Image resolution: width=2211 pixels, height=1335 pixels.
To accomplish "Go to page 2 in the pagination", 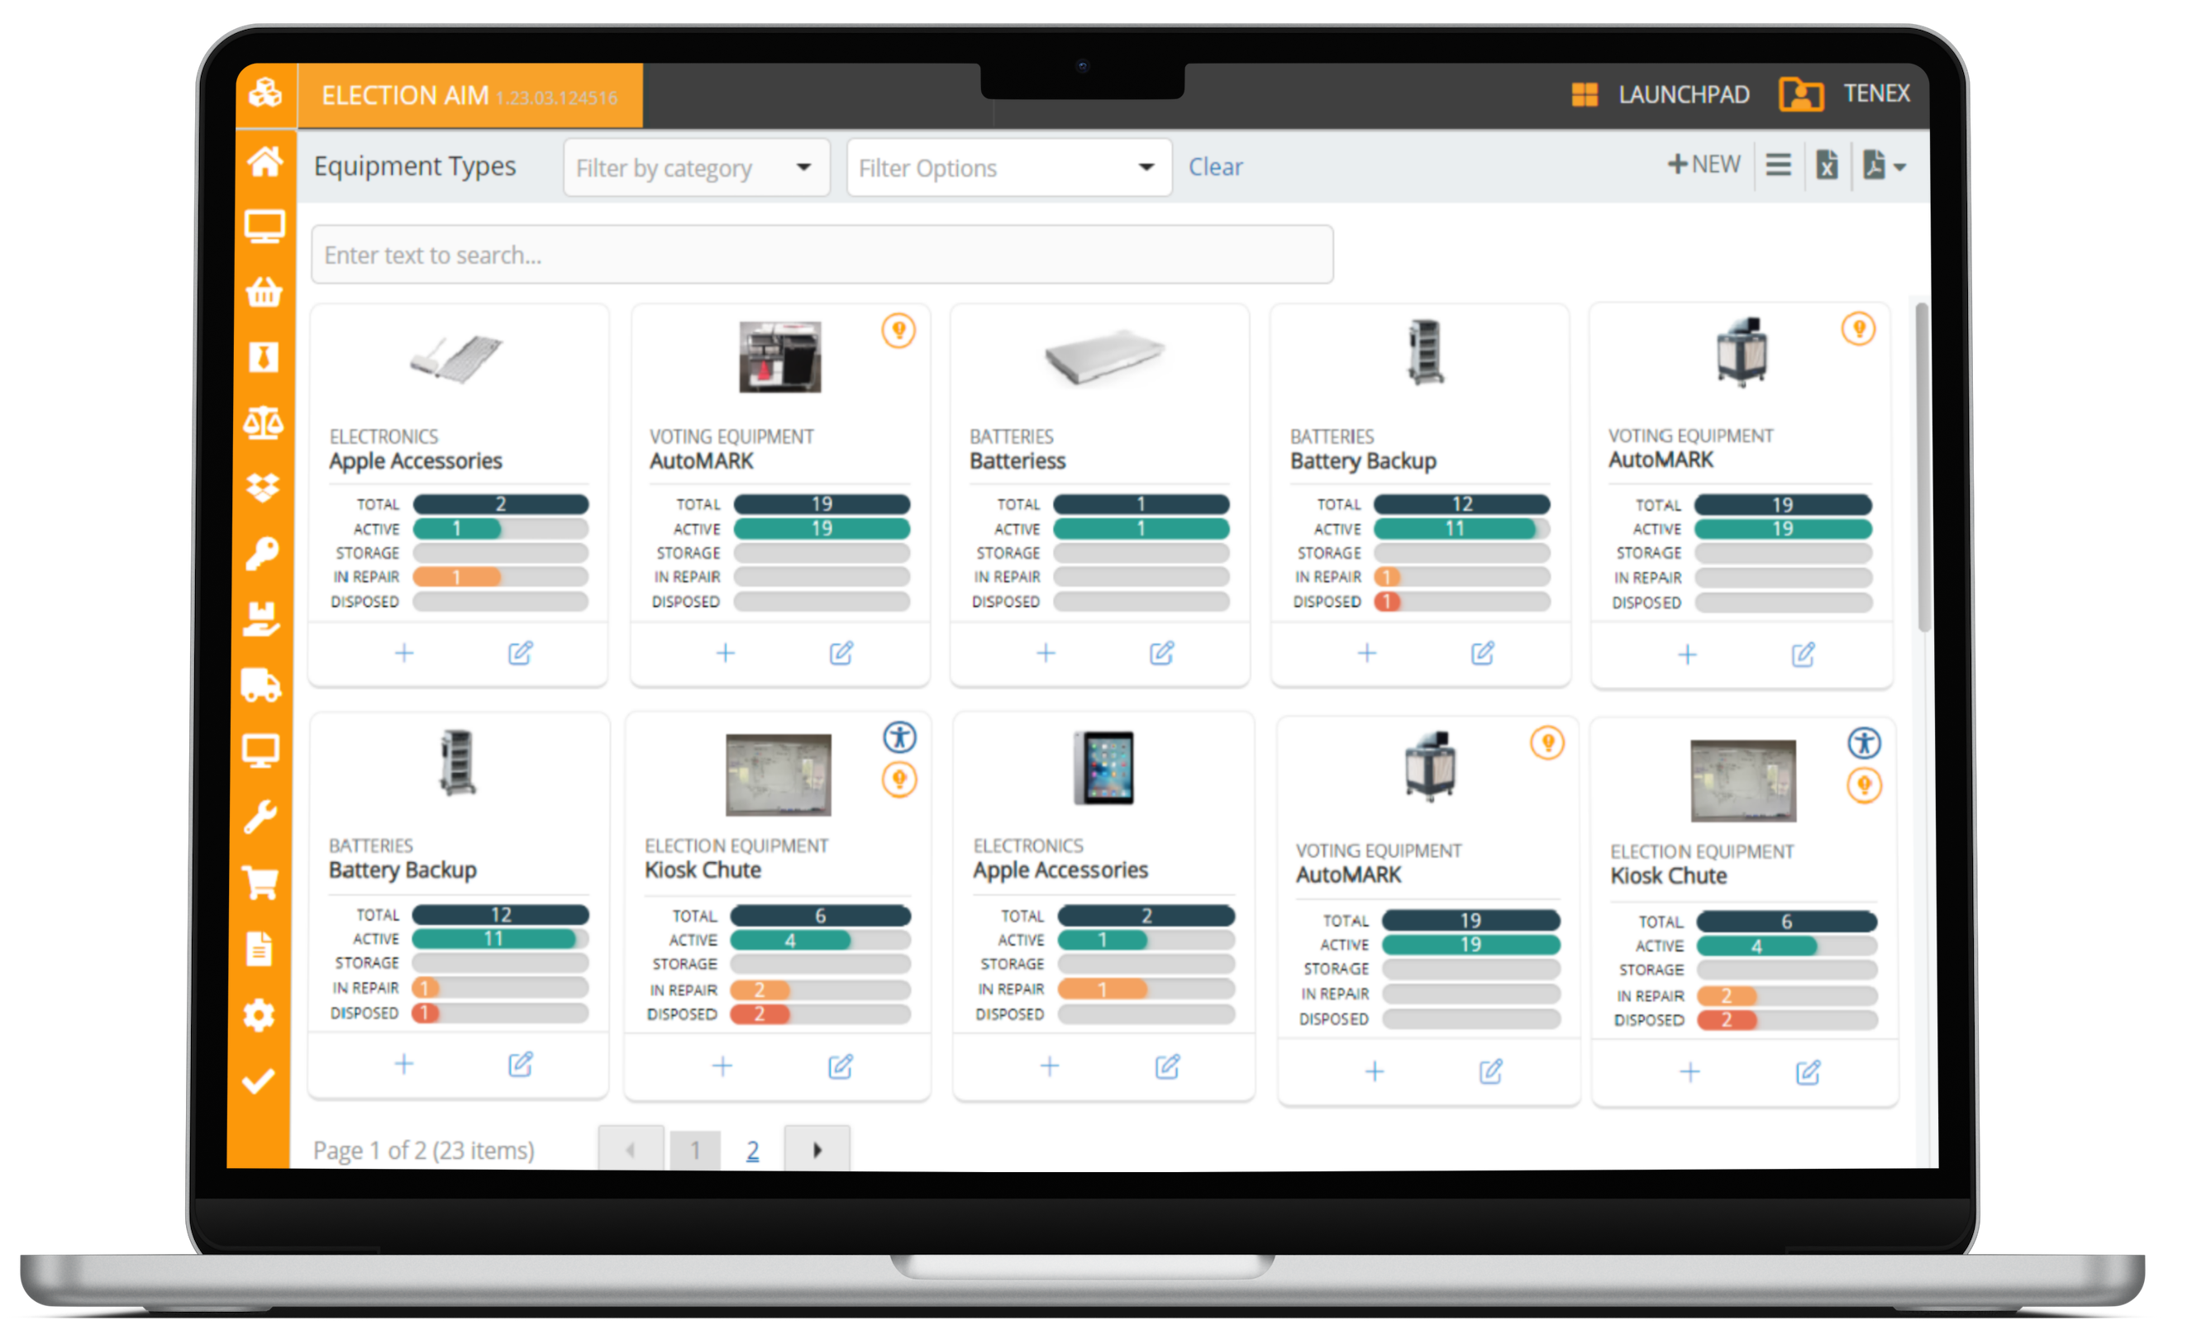I will click(x=752, y=1150).
